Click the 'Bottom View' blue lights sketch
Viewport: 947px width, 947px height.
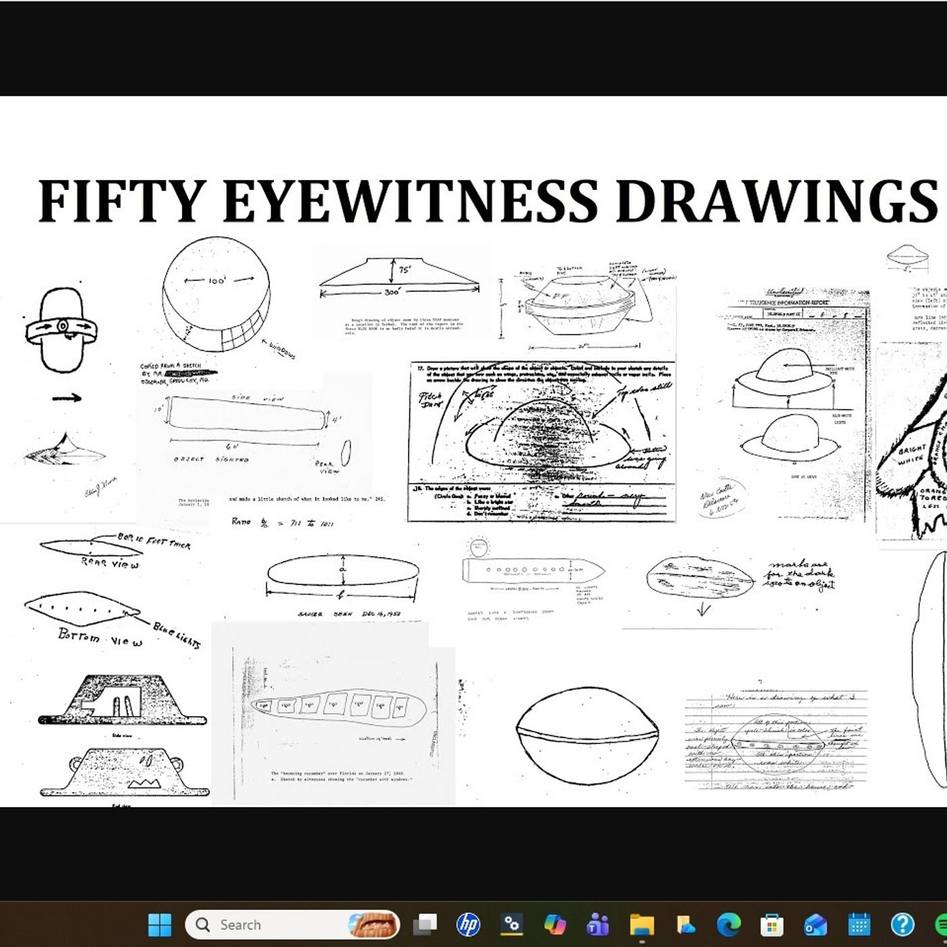point(112,619)
